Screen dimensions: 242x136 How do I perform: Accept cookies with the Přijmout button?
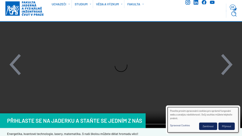click(x=226, y=126)
